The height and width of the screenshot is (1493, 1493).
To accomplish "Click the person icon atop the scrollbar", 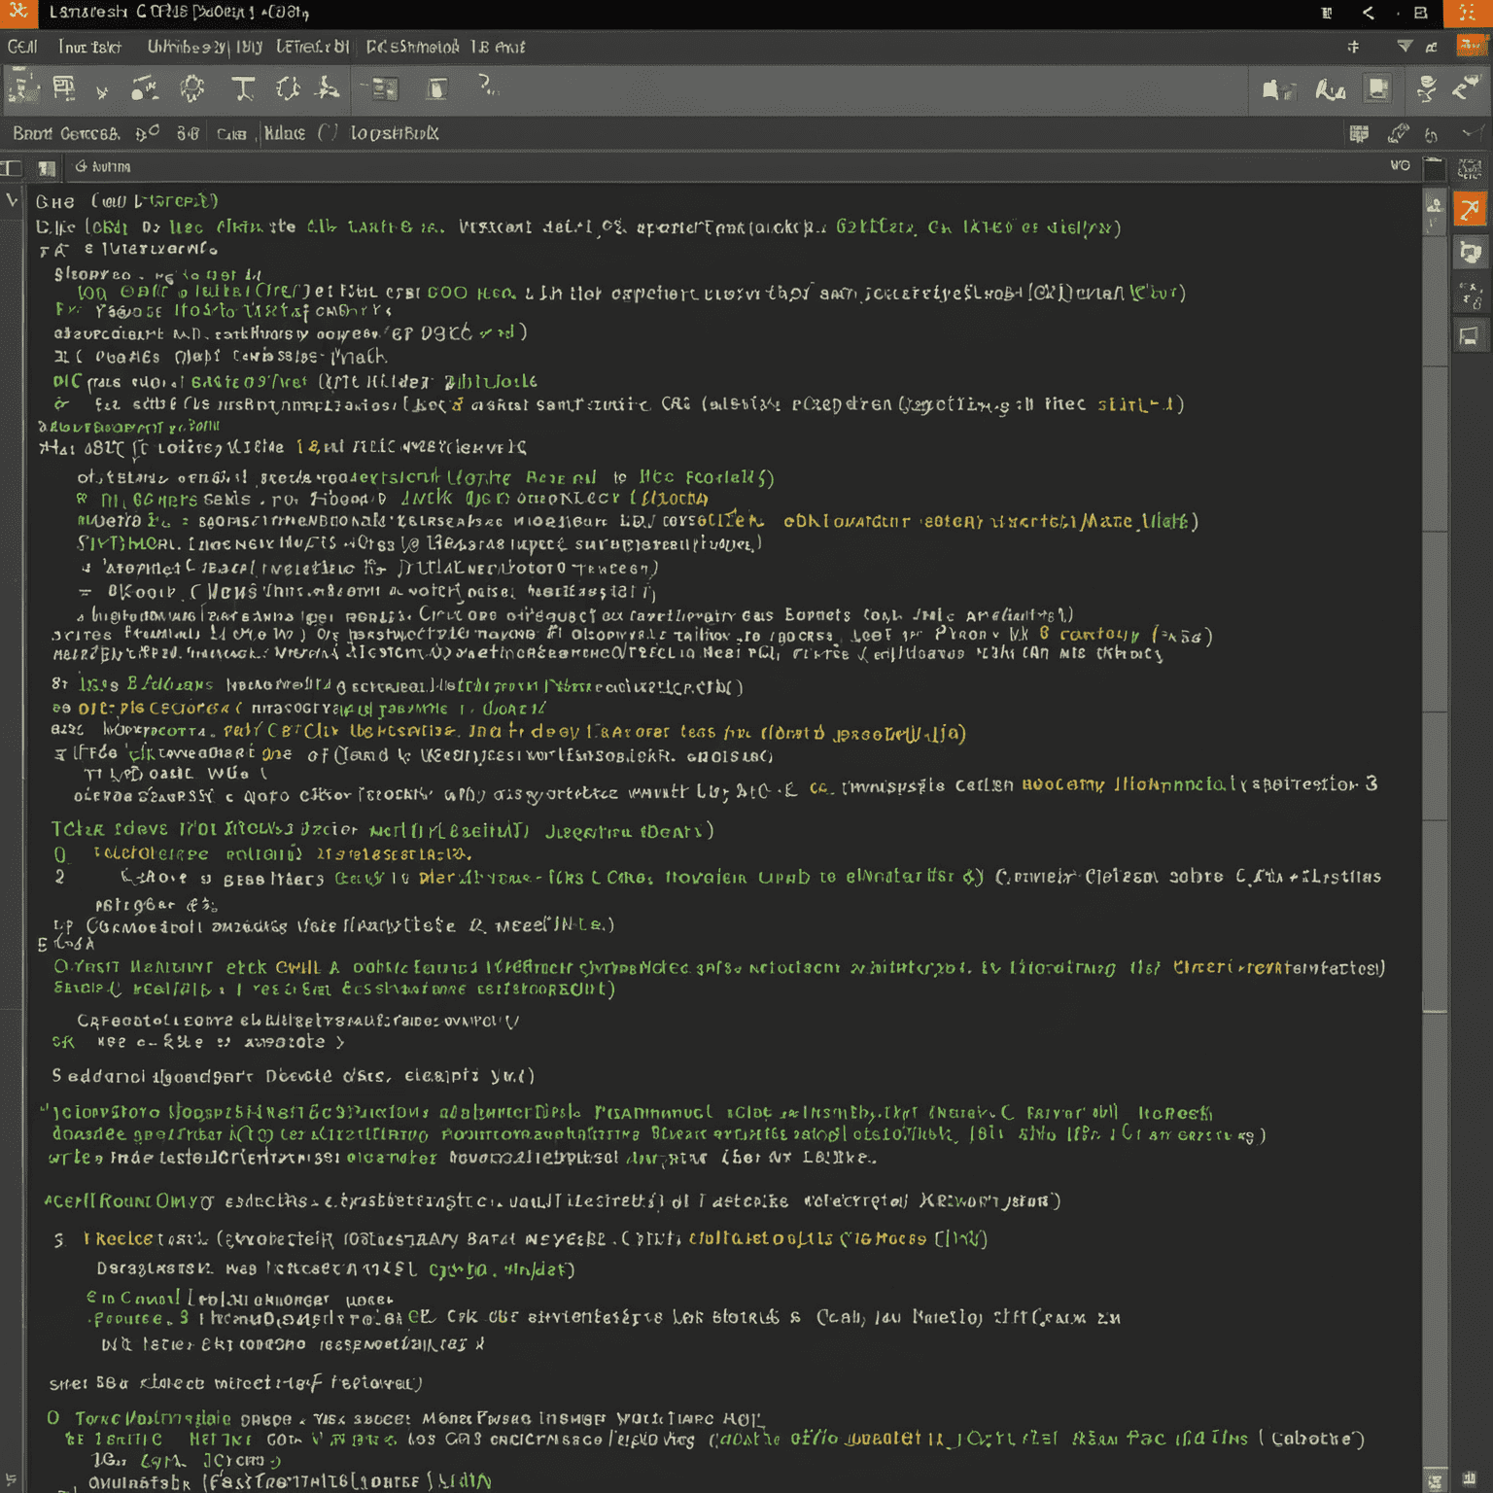I will (1435, 206).
